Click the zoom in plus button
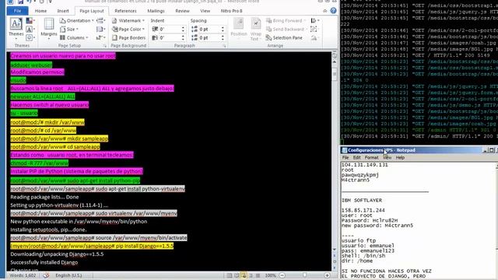 tap(327, 275)
